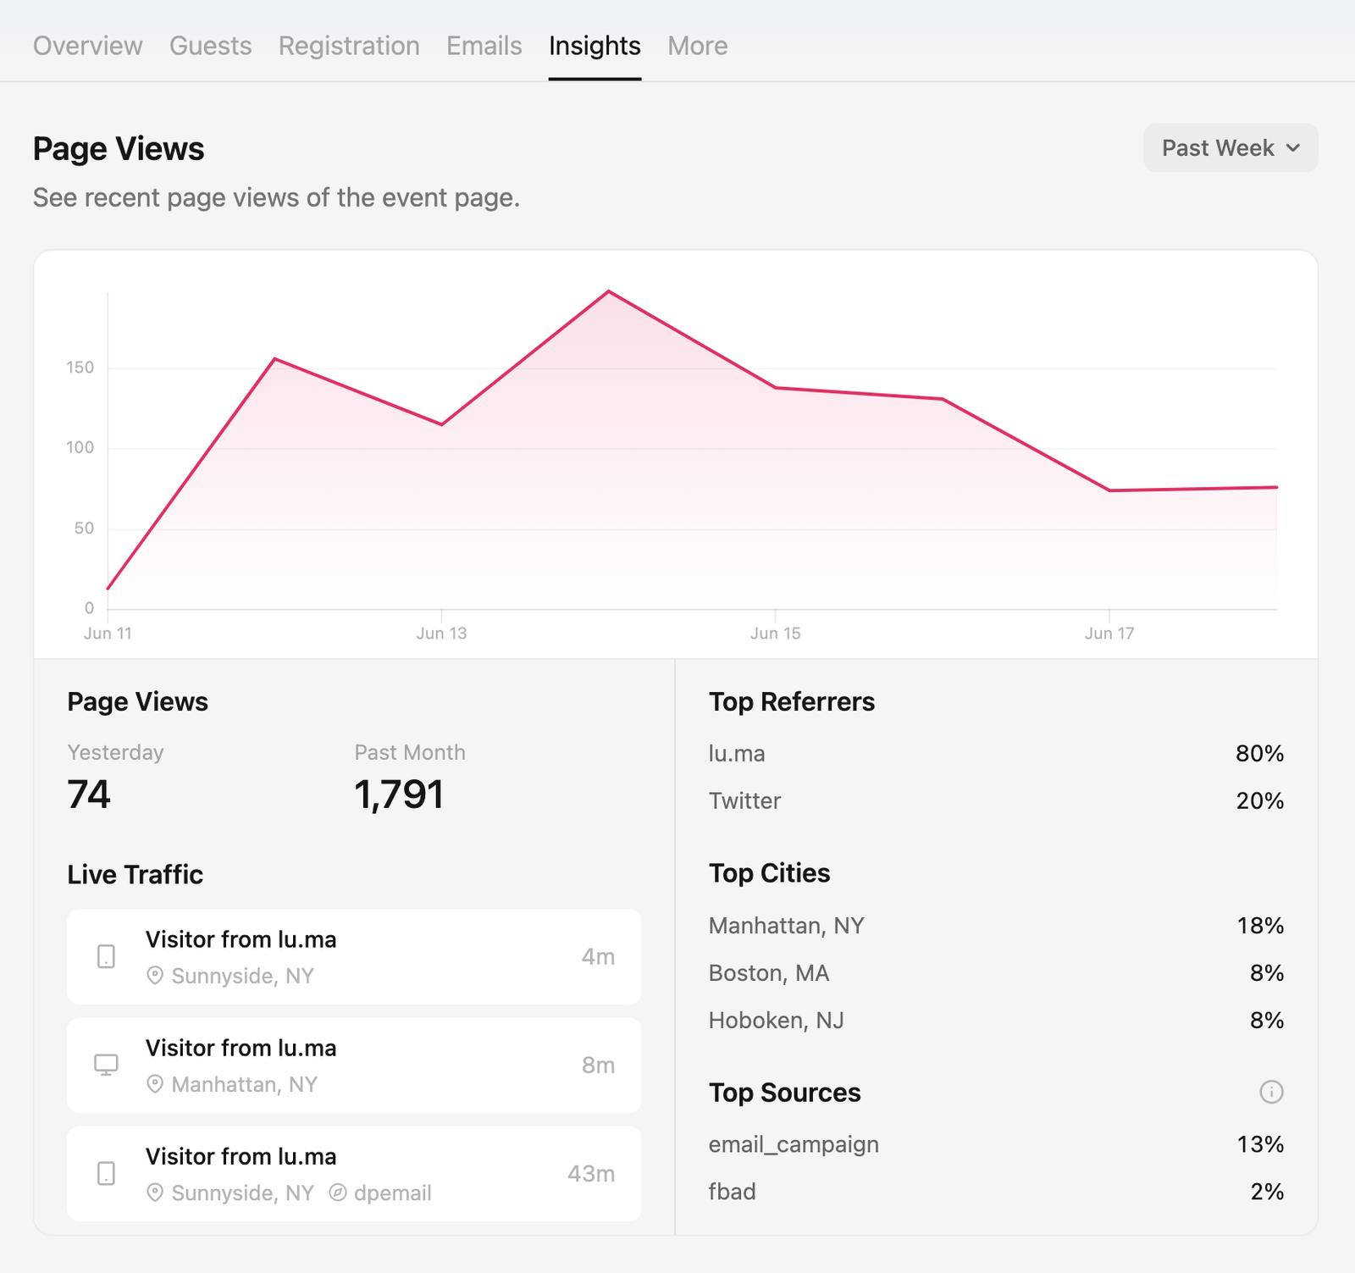Click the info icon beside Top Sources
The image size is (1355, 1273).
(1271, 1092)
